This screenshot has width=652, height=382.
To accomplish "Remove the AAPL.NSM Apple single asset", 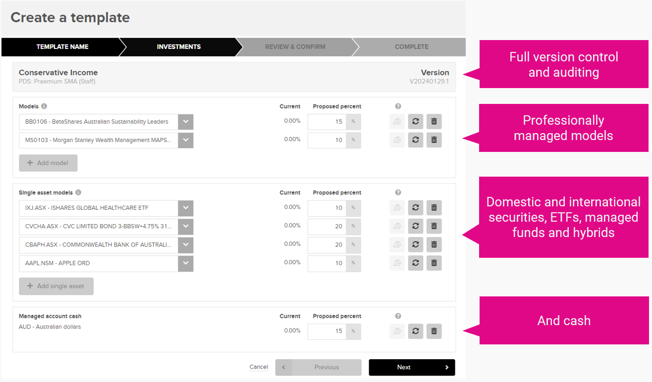I will pyautogui.click(x=434, y=263).
